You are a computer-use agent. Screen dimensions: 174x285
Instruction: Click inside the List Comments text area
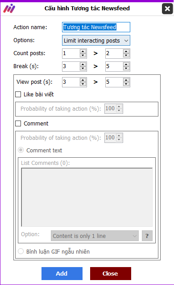coord(87,197)
